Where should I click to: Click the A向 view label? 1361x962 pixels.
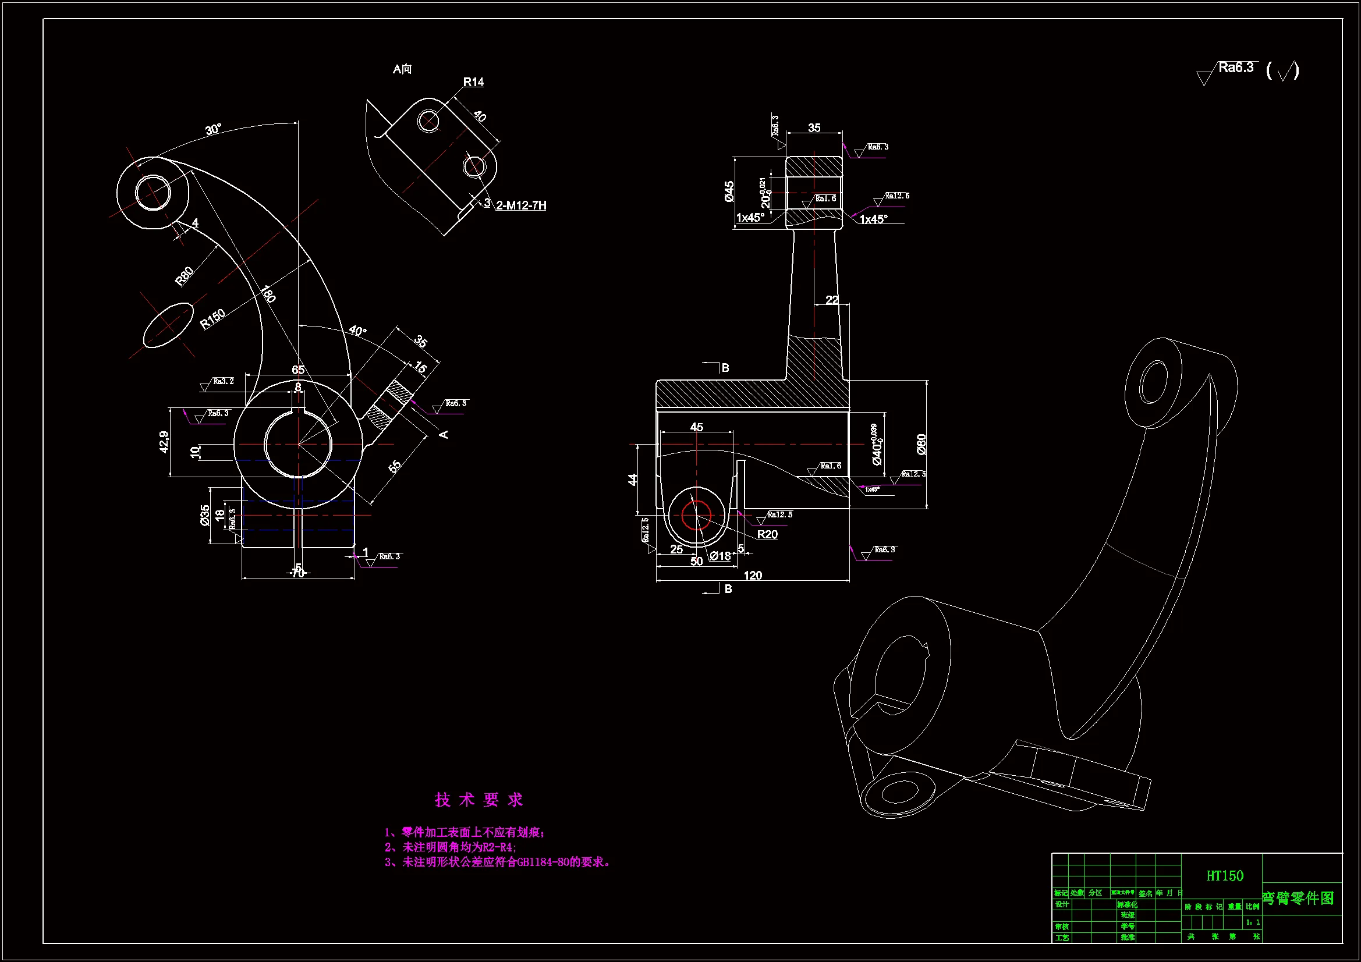tap(402, 69)
